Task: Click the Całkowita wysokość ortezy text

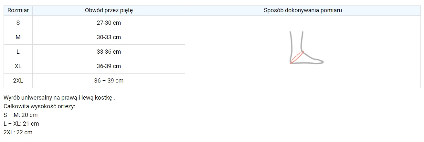Action: click(x=39, y=106)
